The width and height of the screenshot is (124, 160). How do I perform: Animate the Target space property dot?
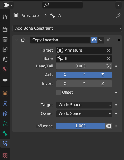116,105
